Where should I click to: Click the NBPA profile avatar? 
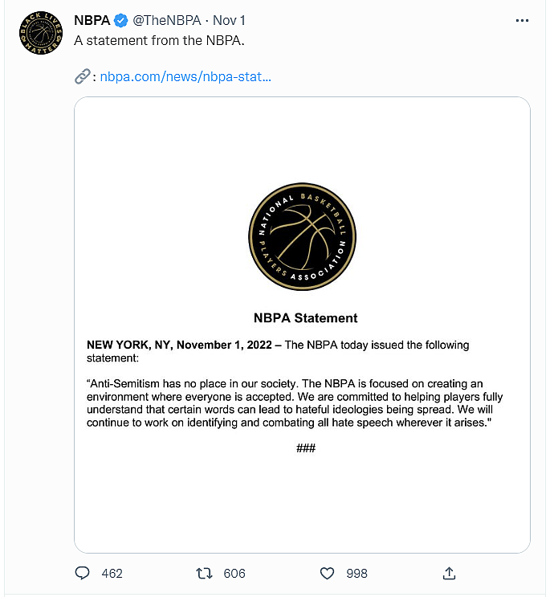(x=39, y=33)
